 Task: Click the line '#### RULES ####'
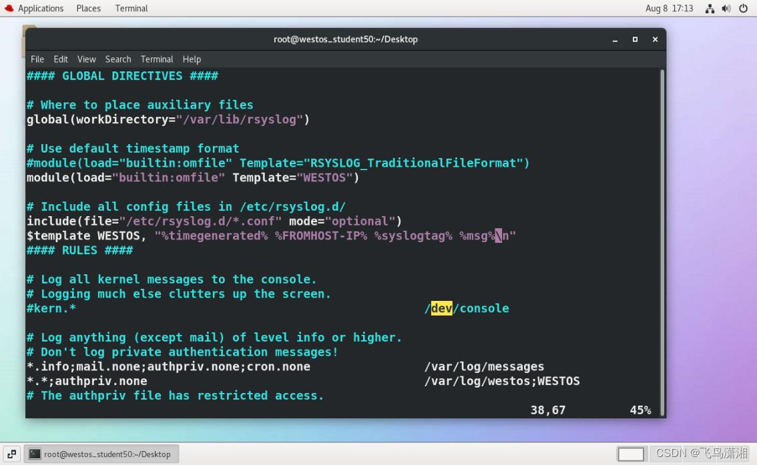[x=79, y=250]
